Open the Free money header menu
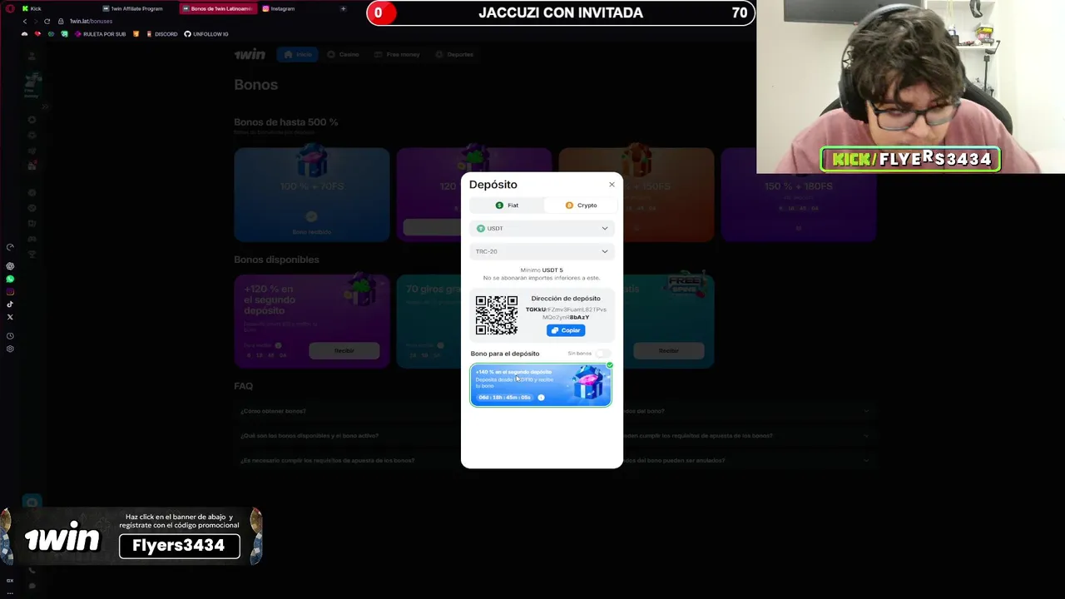The width and height of the screenshot is (1065, 599). pyautogui.click(x=397, y=54)
